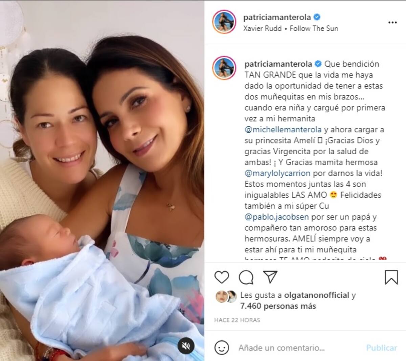406x361 pixels.
Task: Save post with bookmark icon
Action: (x=391, y=277)
